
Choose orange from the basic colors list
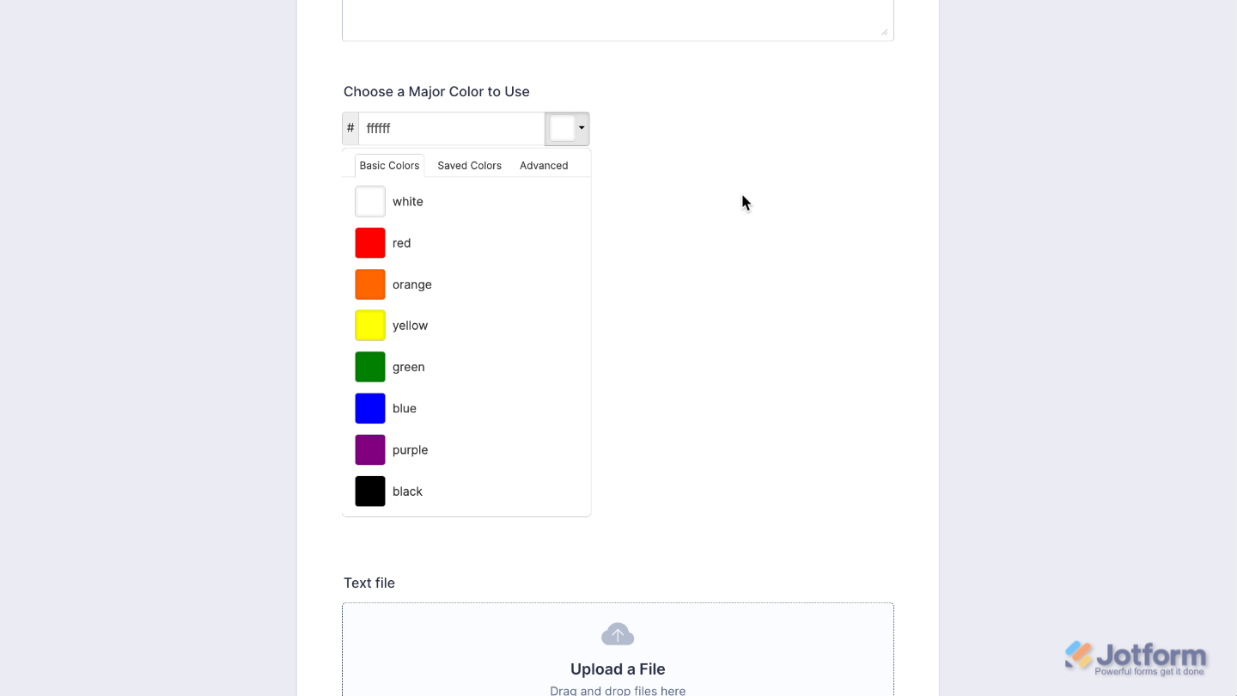click(369, 284)
